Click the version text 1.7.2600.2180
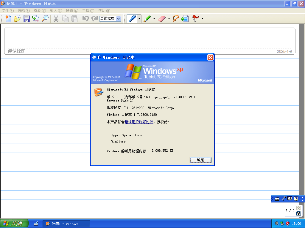The width and height of the screenshot is (305, 228). [145, 115]
